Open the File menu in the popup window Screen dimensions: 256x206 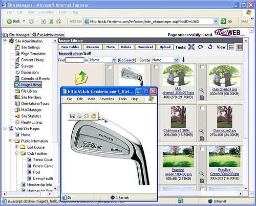[x=70, y=99]
